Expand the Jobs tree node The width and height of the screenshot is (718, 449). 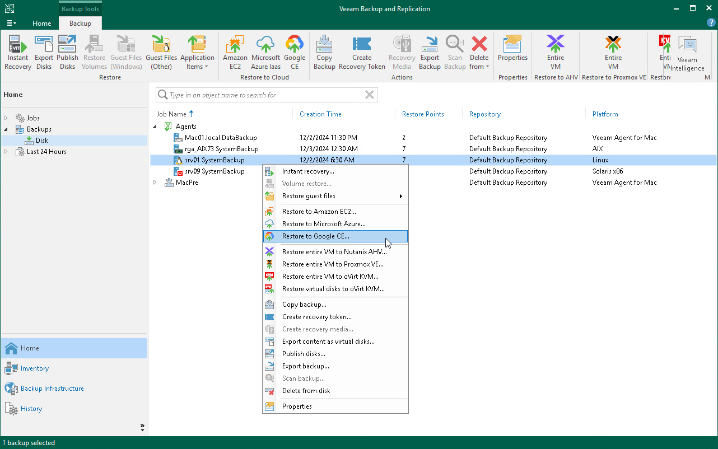click(7, 118)
